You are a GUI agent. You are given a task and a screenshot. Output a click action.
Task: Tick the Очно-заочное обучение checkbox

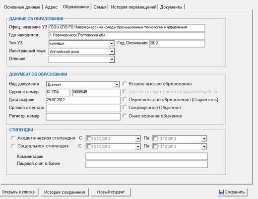click(x=125, y=116)
